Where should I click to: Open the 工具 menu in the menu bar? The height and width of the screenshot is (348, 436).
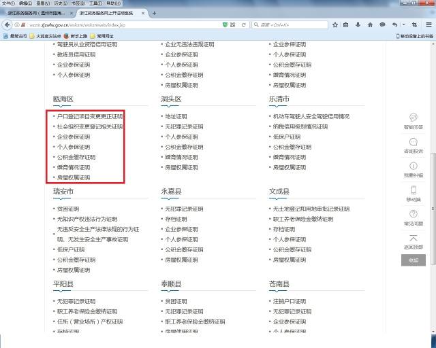[x=95, y=3]
